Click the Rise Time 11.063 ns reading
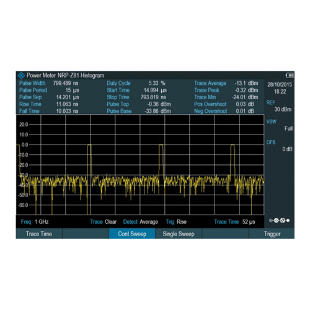 49,104
